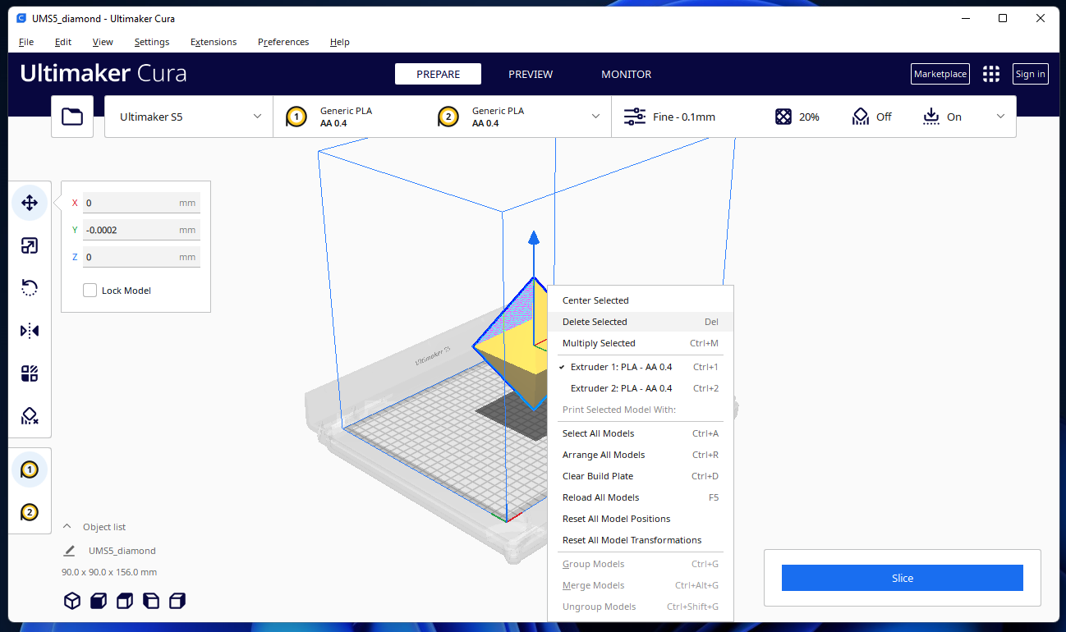The height and width of the screenshot is (632, 1066).
Task: Click the Y position input field
Action: pos(141,230)
